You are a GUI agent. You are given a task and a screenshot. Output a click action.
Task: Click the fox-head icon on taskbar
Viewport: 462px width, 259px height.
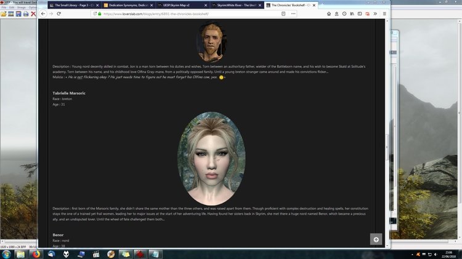(66, 254)
